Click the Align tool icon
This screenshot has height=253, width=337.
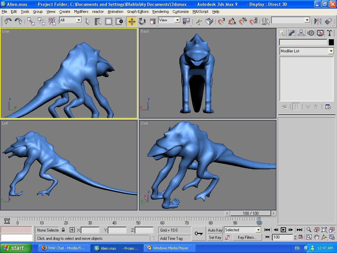click(328, 21)
